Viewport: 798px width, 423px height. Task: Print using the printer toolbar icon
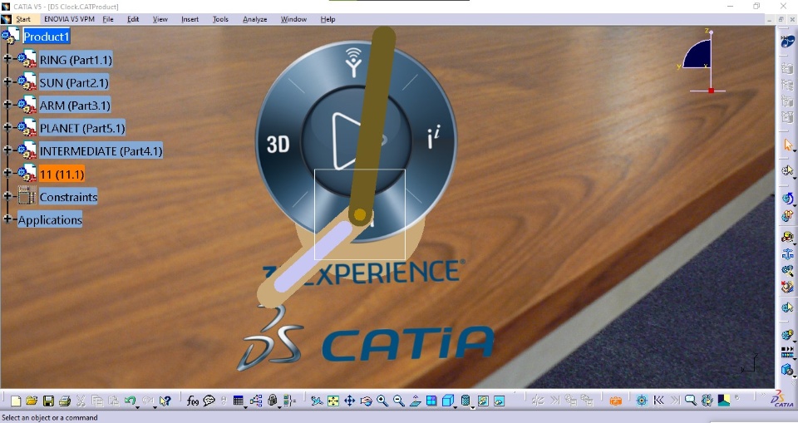[x=65, y=401]
